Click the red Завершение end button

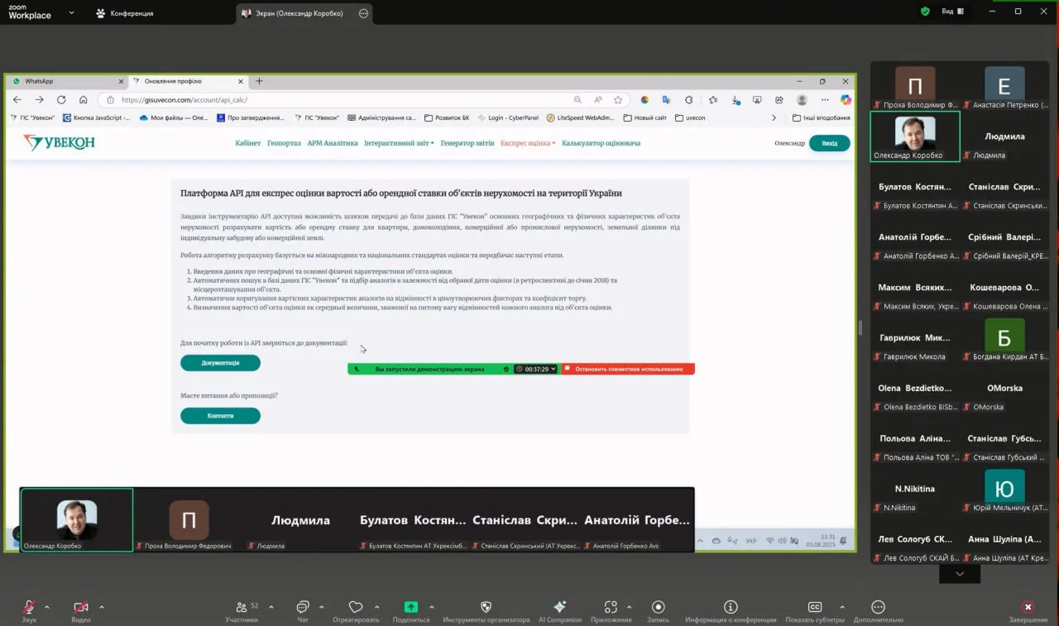1028,607
